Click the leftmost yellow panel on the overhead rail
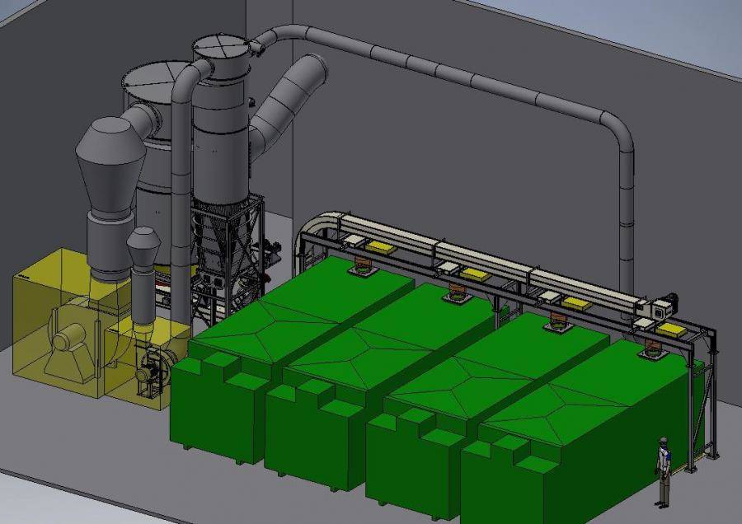The image size is (742, 524). (x=381, y=246)
